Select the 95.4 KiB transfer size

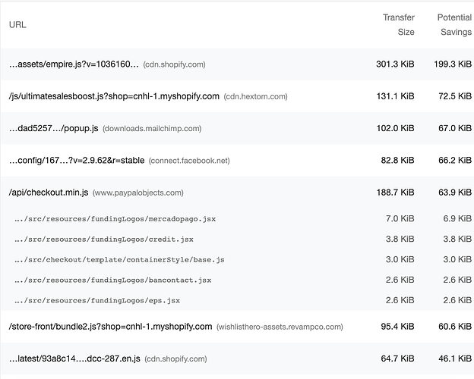coord(397,327)
